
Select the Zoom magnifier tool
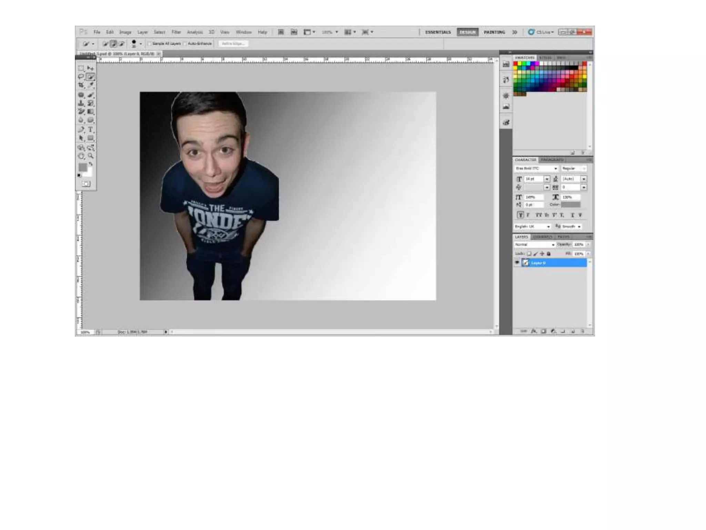coord(91,156)
